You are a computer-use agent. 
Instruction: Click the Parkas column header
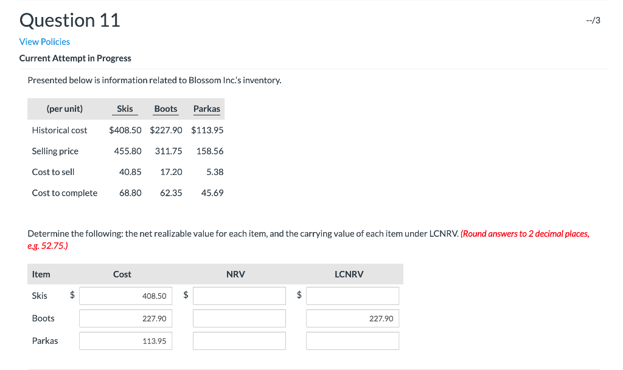tap(206, 109)
